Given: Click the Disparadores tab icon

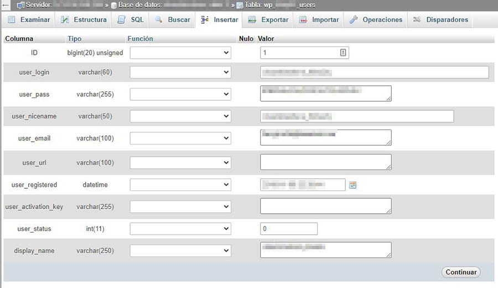Looking at the screenshot, I should [417, 20].
